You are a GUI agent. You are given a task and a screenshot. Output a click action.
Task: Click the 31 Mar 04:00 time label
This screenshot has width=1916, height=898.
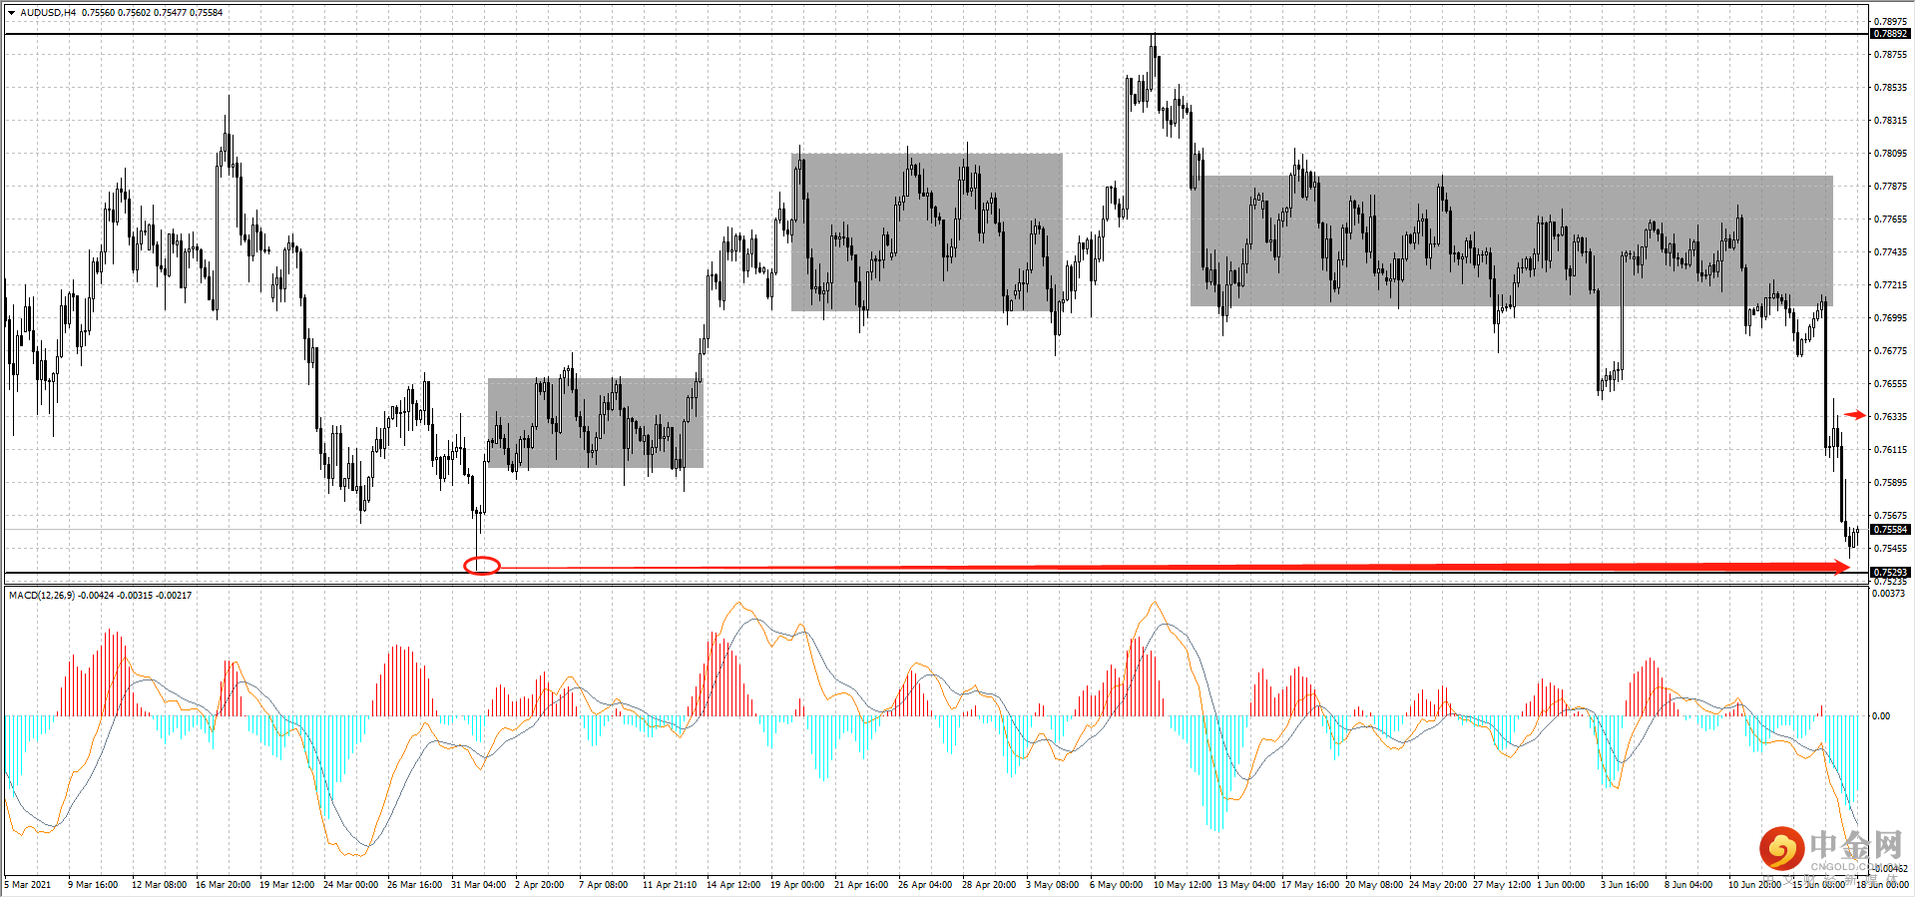pos(479,885)
